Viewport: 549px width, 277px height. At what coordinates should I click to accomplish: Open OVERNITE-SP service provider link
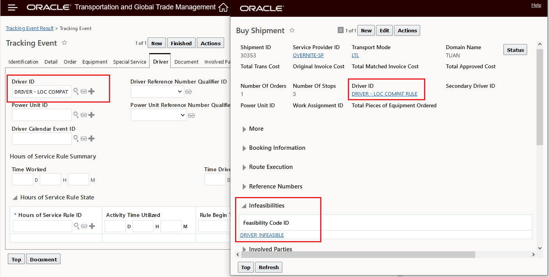308,55
